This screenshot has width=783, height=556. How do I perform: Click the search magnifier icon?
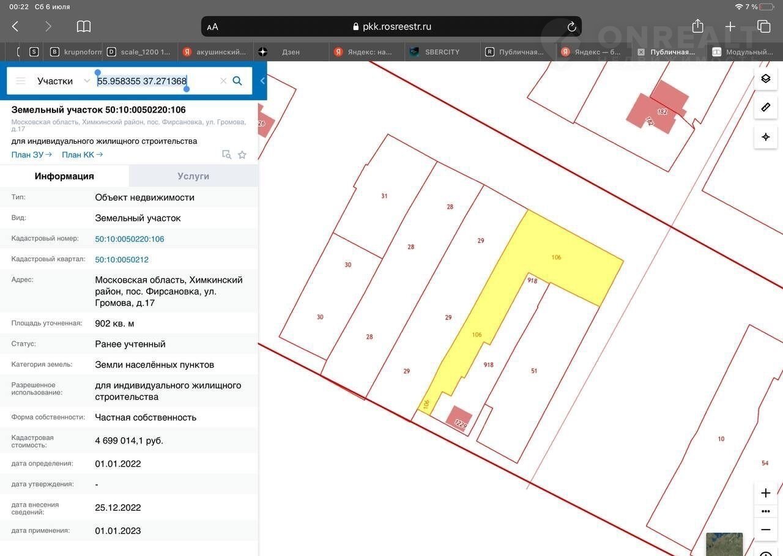[x=237, y=81]
